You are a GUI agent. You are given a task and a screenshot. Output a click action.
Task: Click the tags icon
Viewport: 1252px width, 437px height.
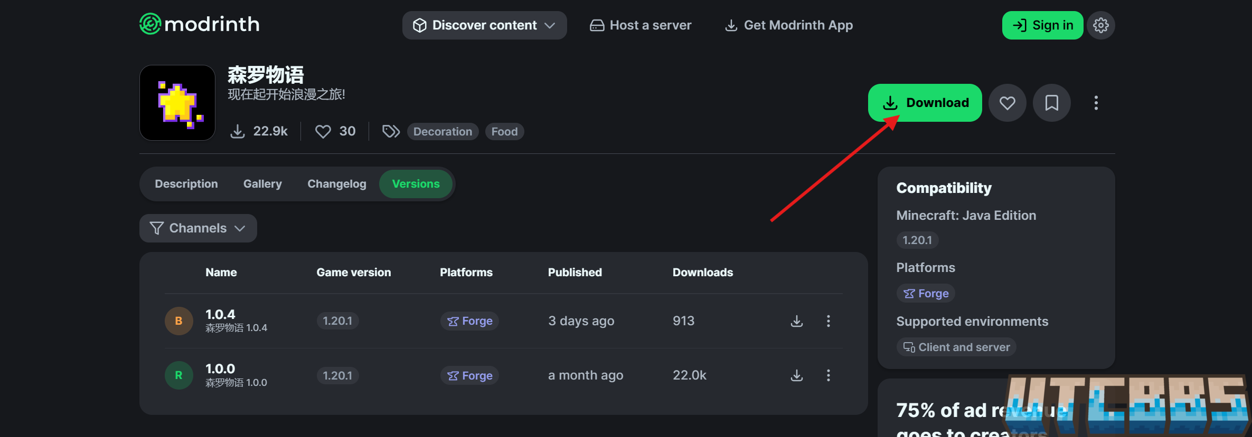[391, 131]
